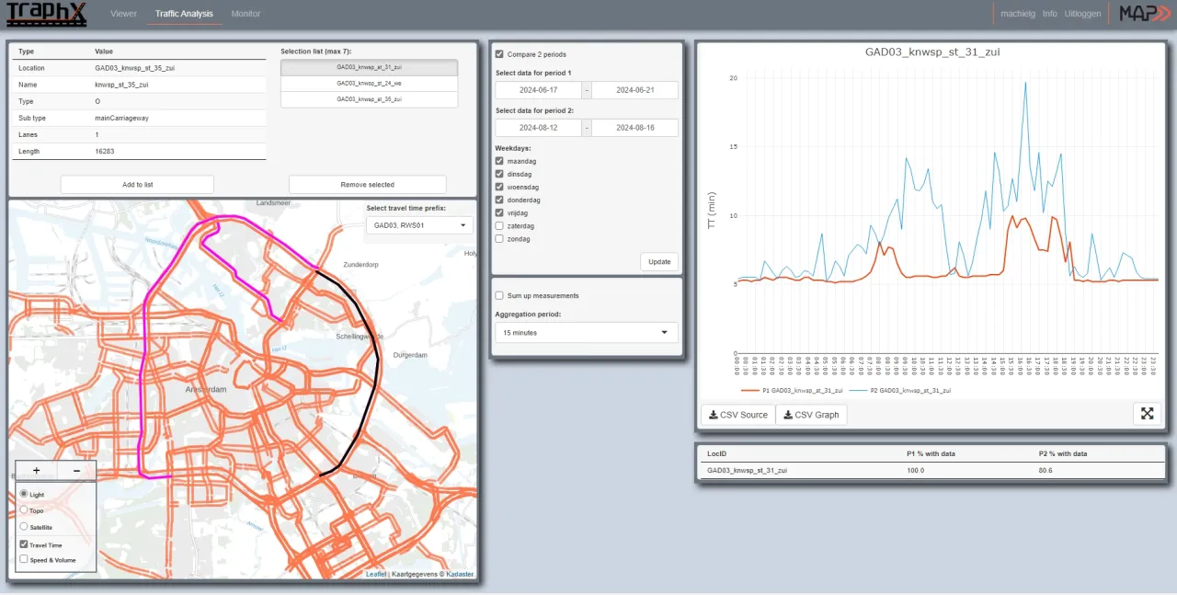Click period 1 end date 2024-06-21
The width and height of the screenshot is (1177, 595).
pos(634,90)
